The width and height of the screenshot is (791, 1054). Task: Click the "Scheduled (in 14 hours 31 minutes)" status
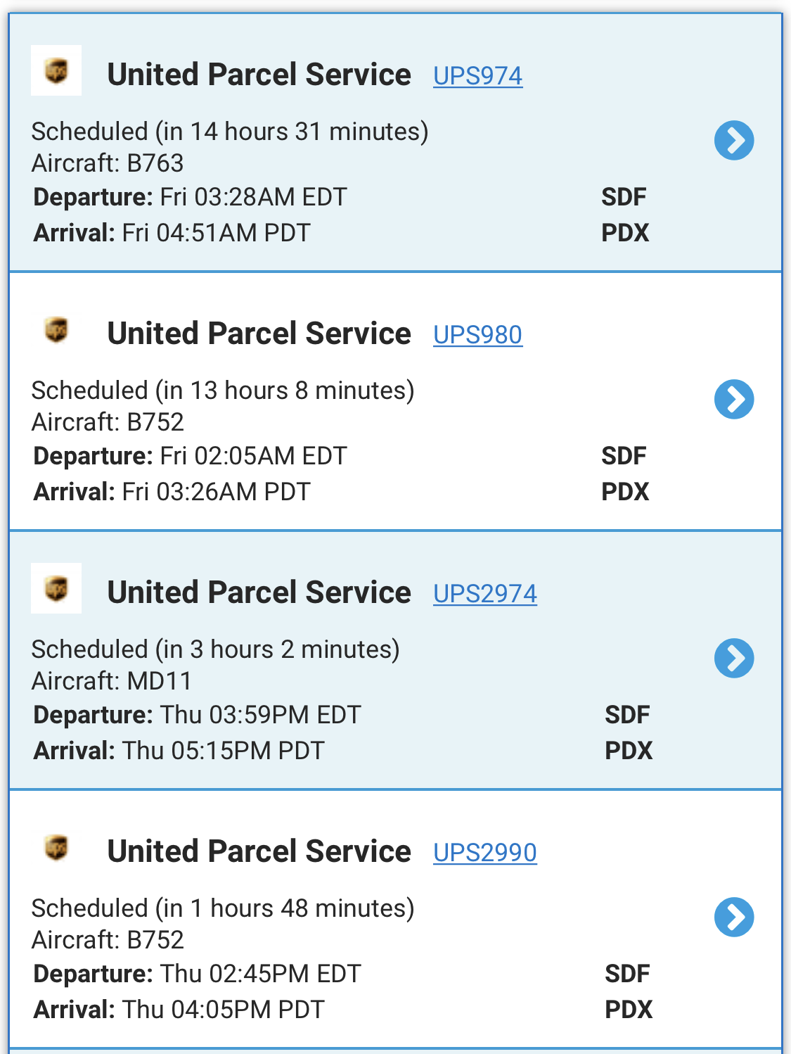tap(230, 132)
